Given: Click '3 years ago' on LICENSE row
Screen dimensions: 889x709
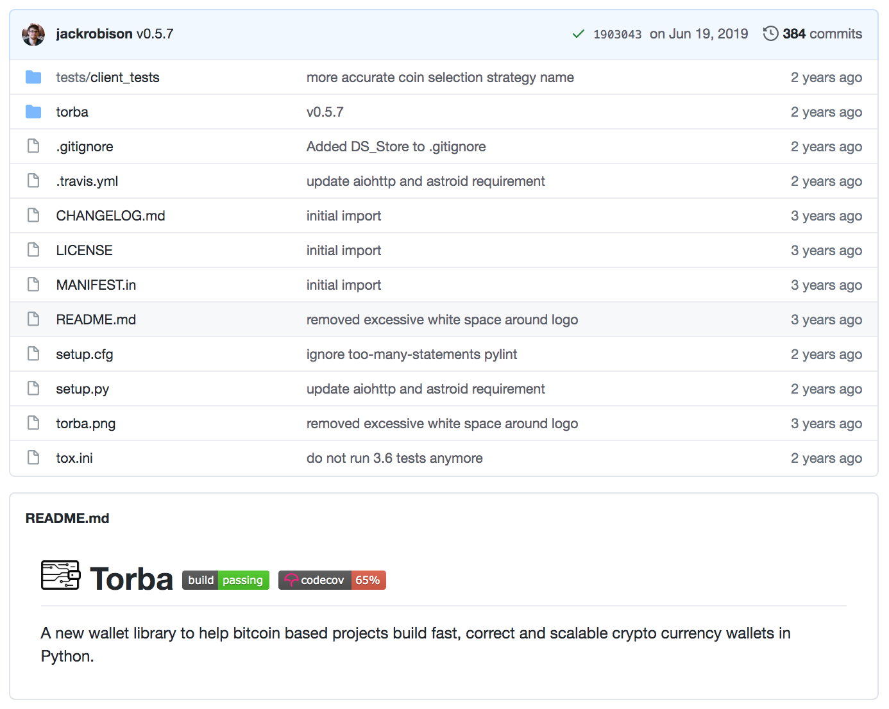Looking at the screenshot, I should [826, 251].
